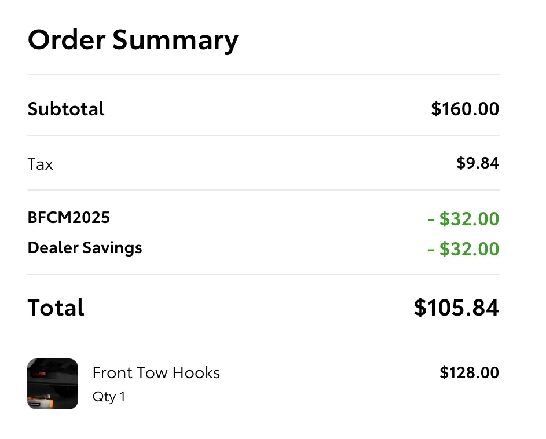This screenshot has height=439, width=546.
Task: Select the green BFCM2025 discount amount
Action: (463, 219)
